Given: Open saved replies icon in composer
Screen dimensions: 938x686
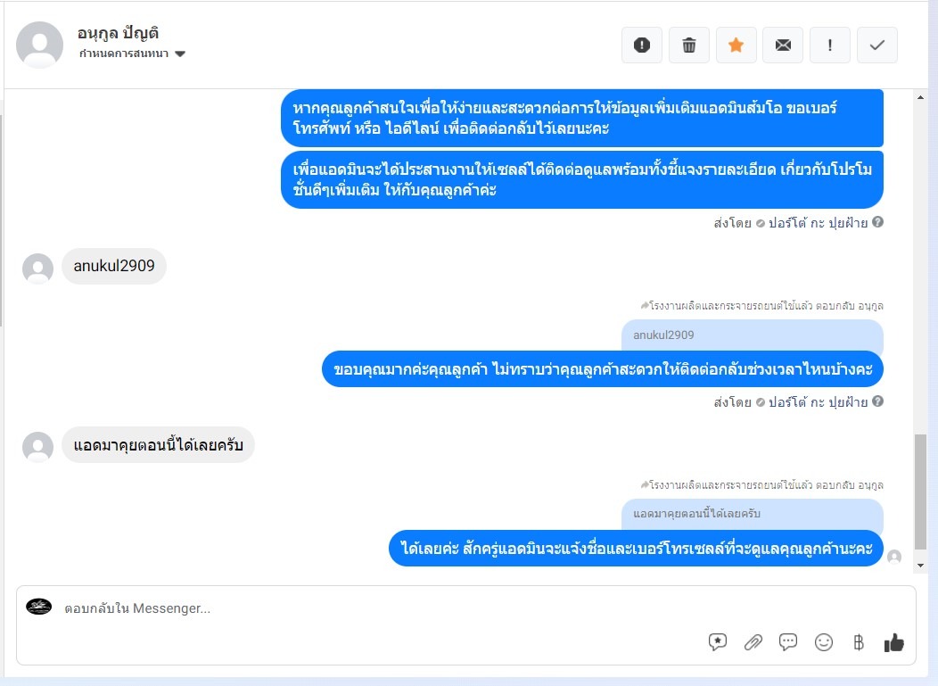Looking at the screenshot, I should (x=717, y=642).
